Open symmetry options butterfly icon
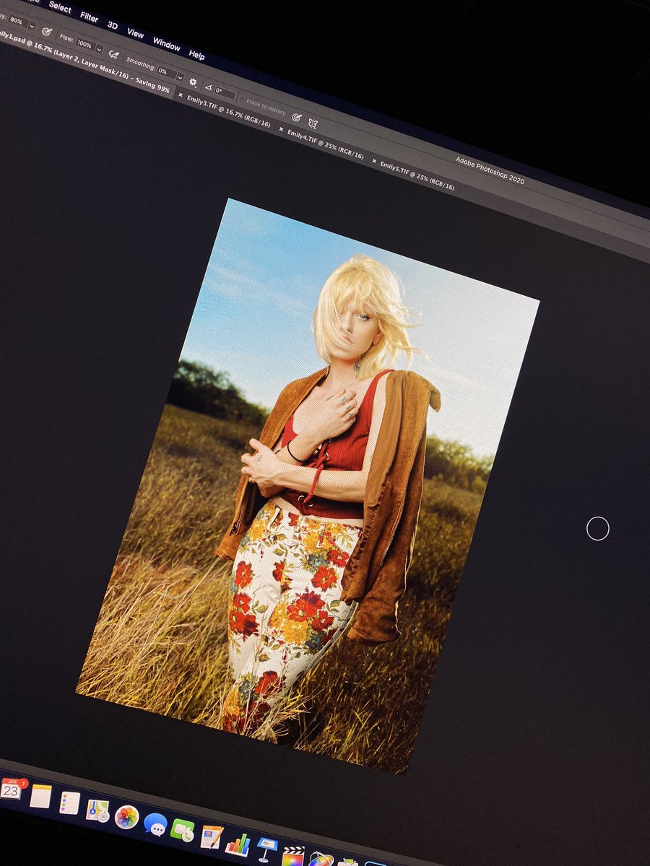650x866 pixels. (313, 123)
